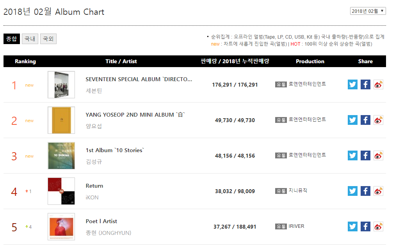This screenshot has width=395, height=245.
Task: Share SEVENTEEN album on Twitter
Action: point(352,85)
